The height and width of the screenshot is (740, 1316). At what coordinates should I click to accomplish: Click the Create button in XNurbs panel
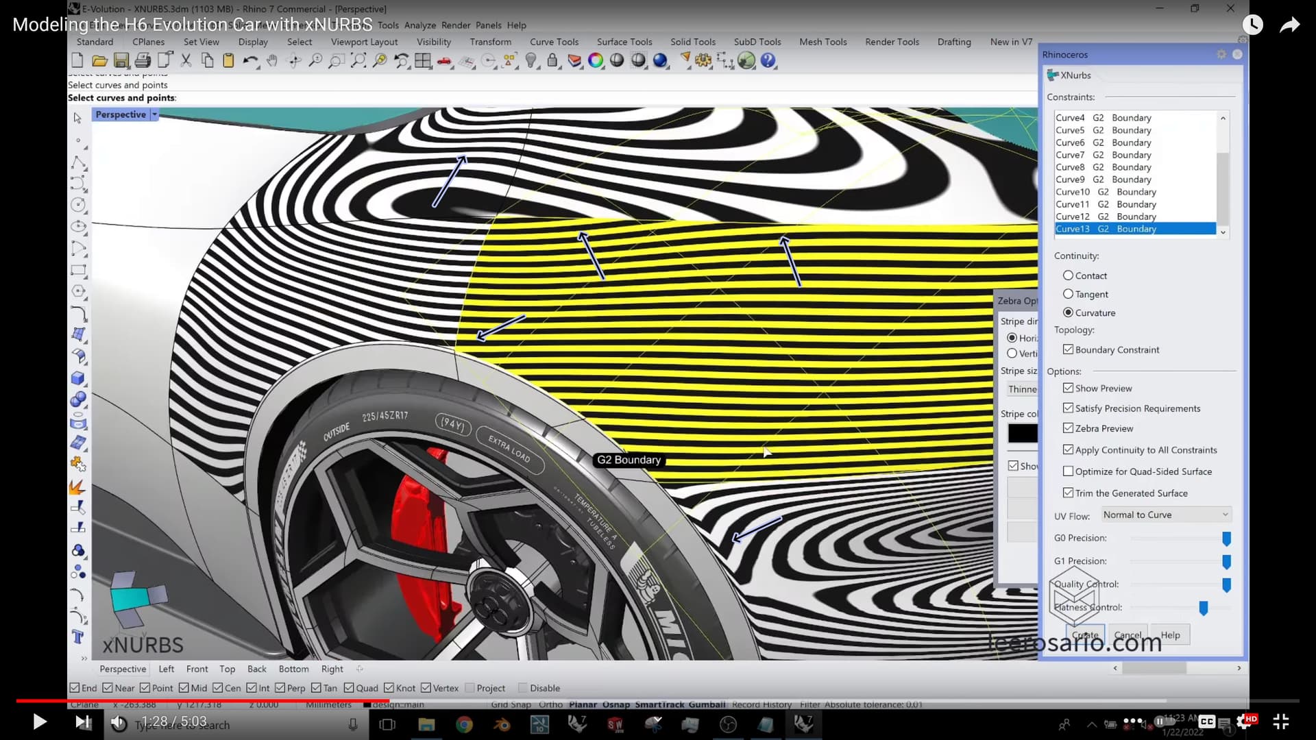pos(1085,635)
